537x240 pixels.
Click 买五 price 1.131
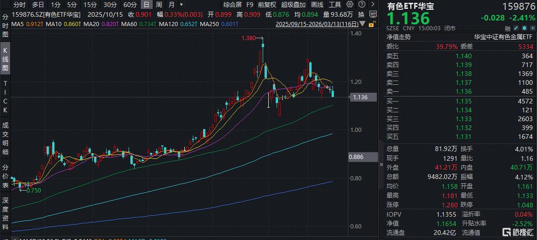[464, 137]
